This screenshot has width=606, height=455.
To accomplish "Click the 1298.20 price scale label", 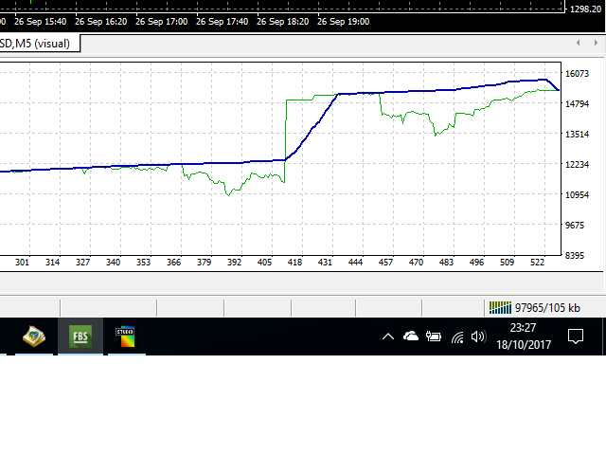I will [x=585, y=9].
